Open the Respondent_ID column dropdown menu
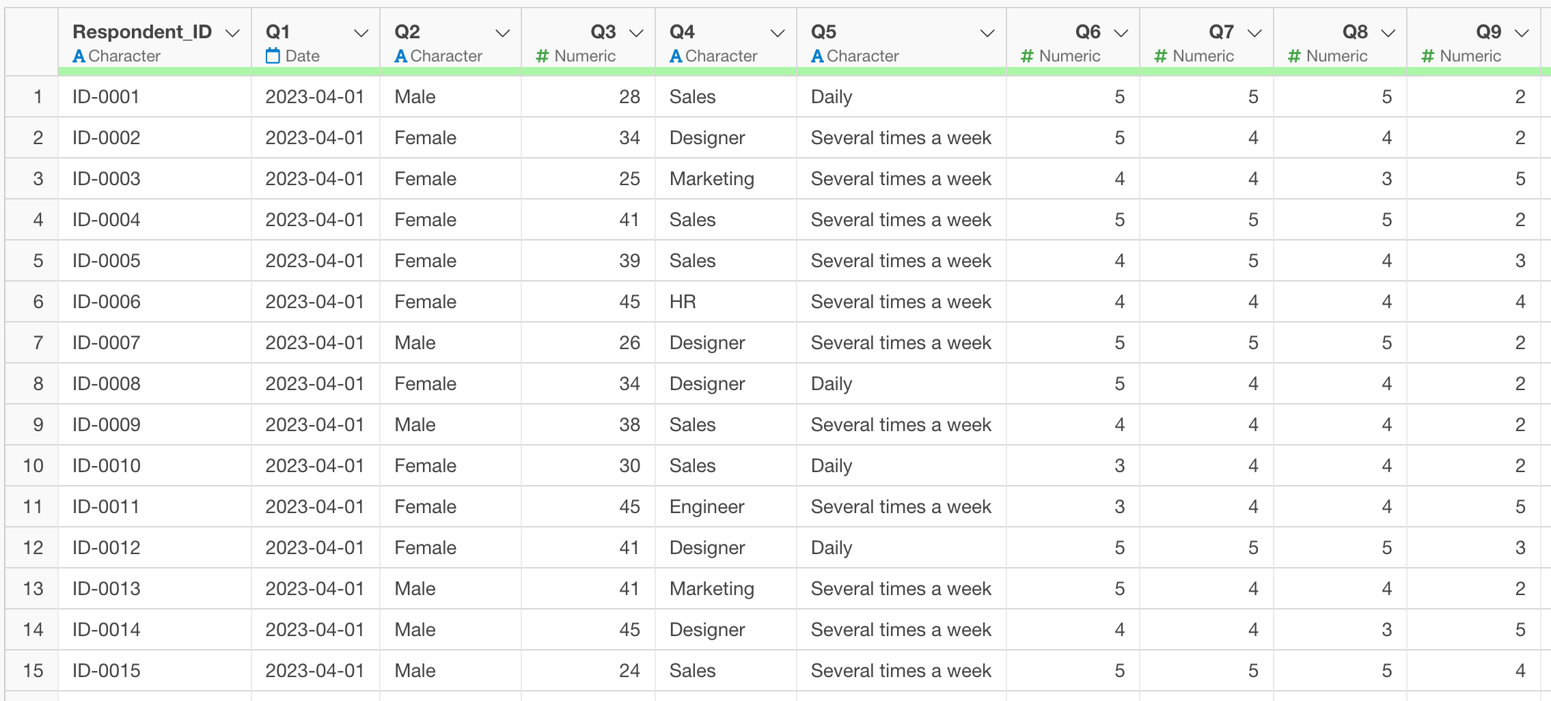Viewport: 1551px width, 701px height. click(x=233, y=33)
